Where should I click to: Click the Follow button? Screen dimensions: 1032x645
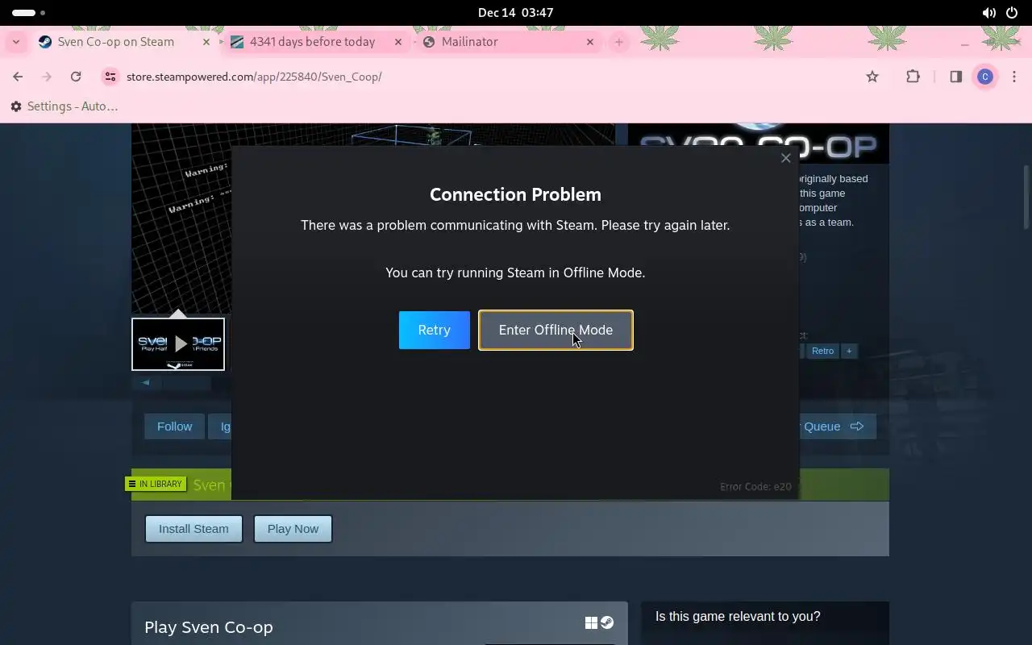[174, 427]
